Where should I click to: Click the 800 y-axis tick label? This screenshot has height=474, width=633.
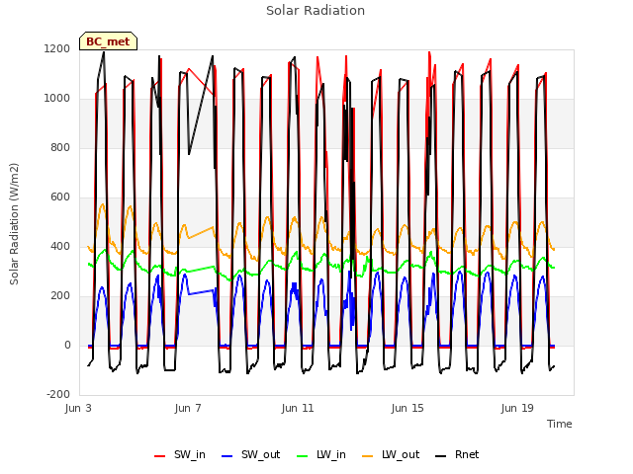click(60, 147)
